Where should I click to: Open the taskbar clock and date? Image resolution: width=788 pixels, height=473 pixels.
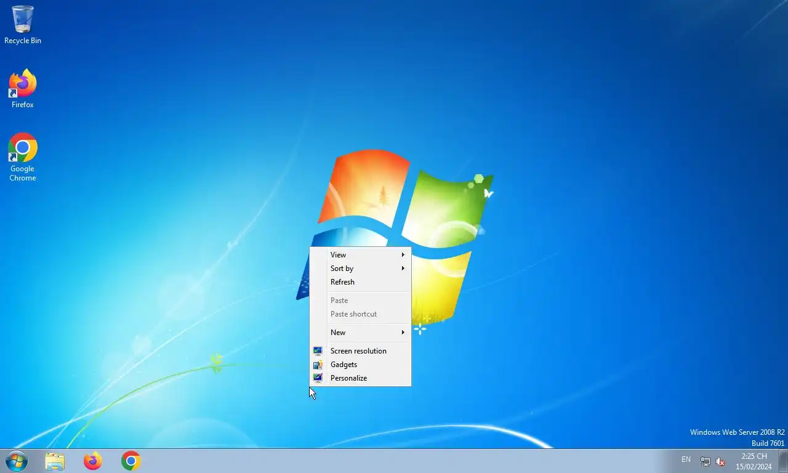pos(754,461)
